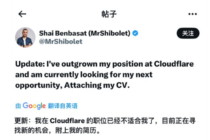Open Shai Benbasat's profile photo
The width and height of the screenshot is (210, 140).
tap(25, 37)
